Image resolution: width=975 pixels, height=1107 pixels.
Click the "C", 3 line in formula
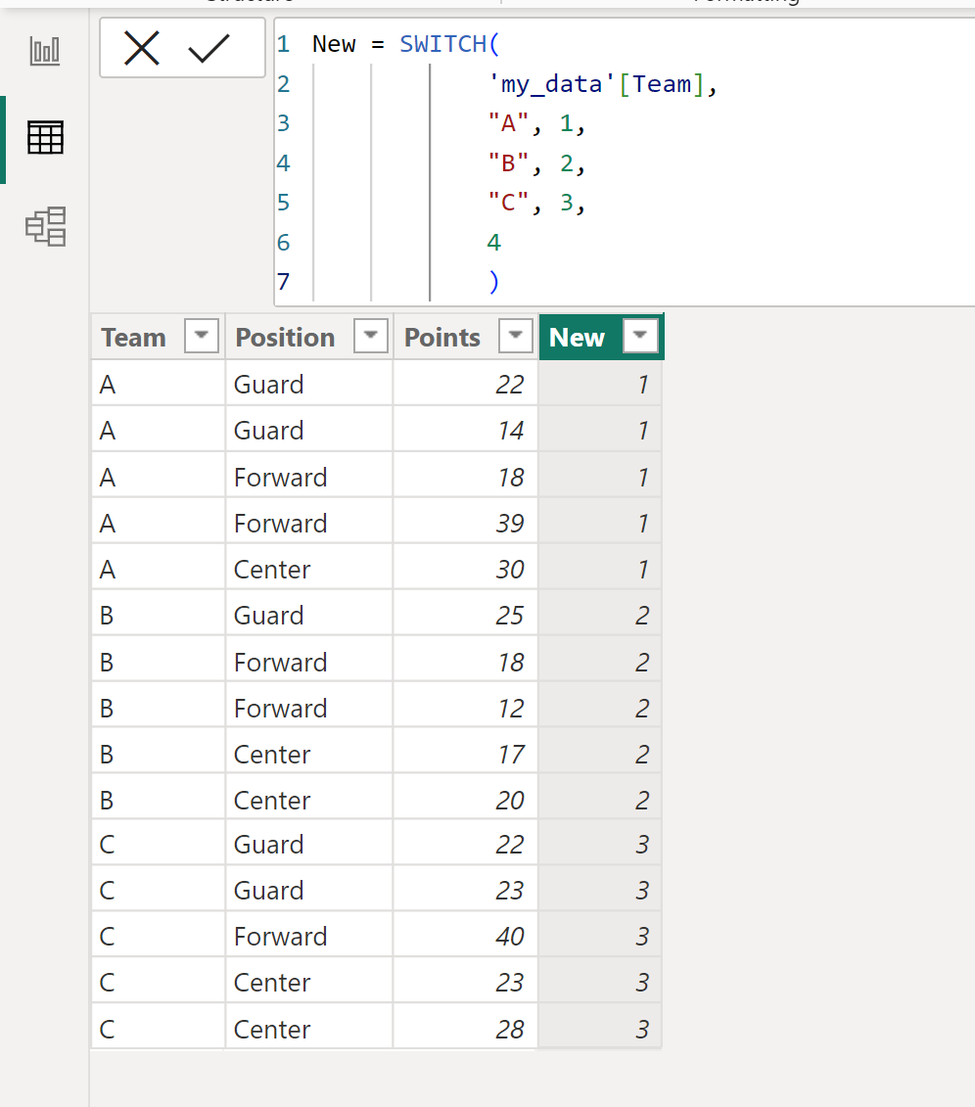[x=536, y=203]
